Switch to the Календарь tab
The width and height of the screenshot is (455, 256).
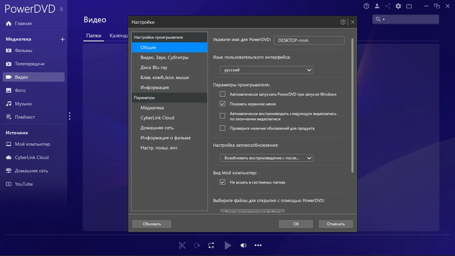119,36
